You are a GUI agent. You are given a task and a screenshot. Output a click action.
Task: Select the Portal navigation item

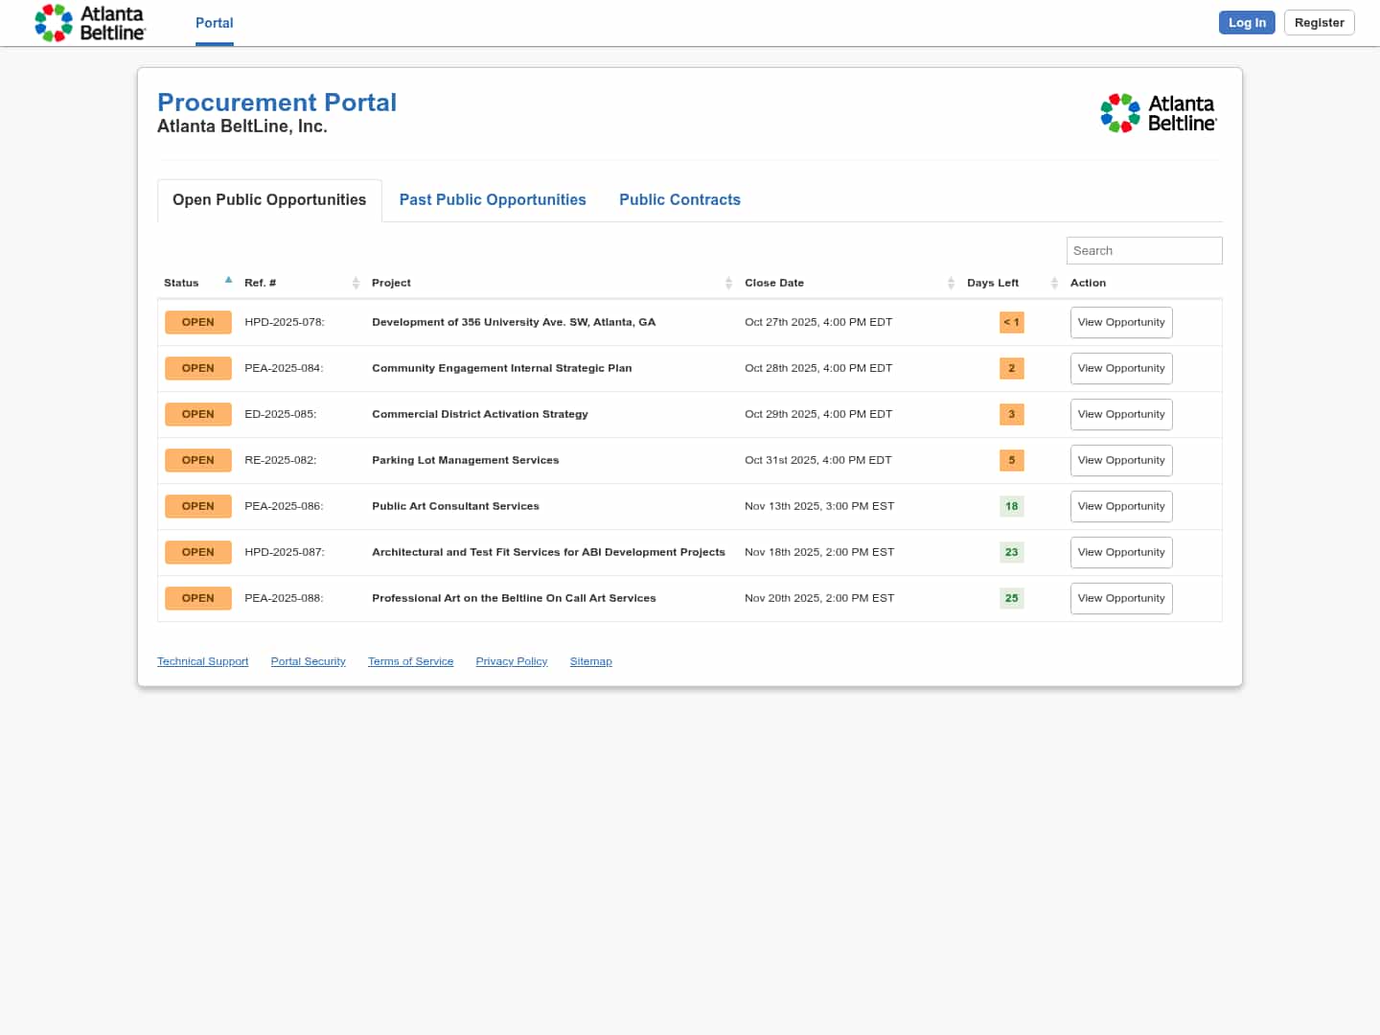(214, 23)
